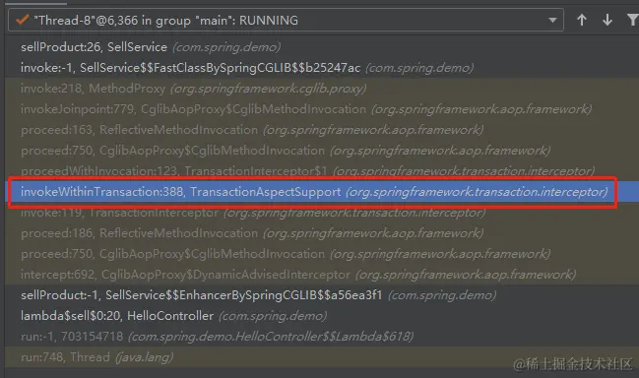This screenshot has height=378, width=639.
Task: Go to next frame with down arrow
Action: point(607,20)
